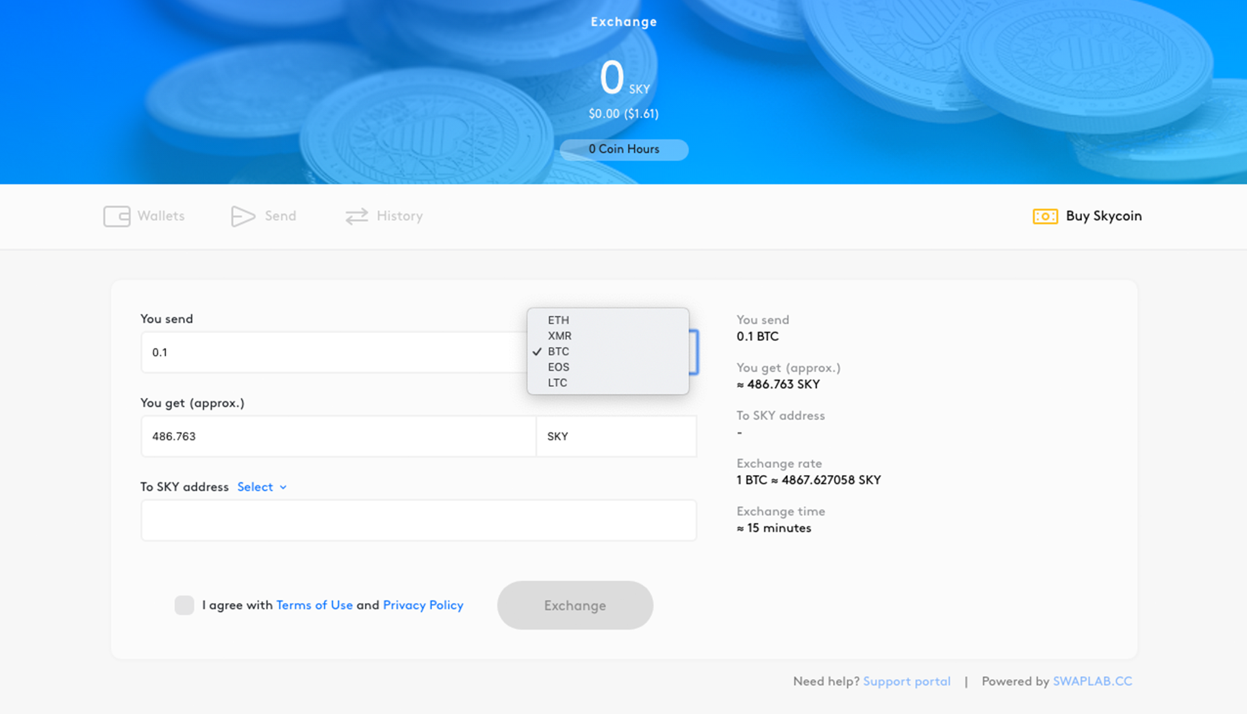
Task: Select BTC from the currency dropdown
Action: point(557,351)
